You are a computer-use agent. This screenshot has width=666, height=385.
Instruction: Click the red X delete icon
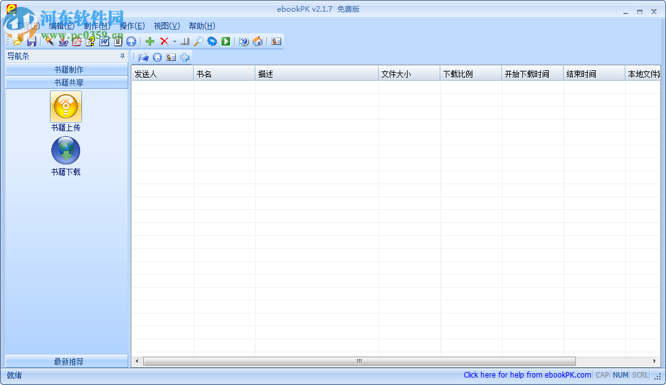163,41
